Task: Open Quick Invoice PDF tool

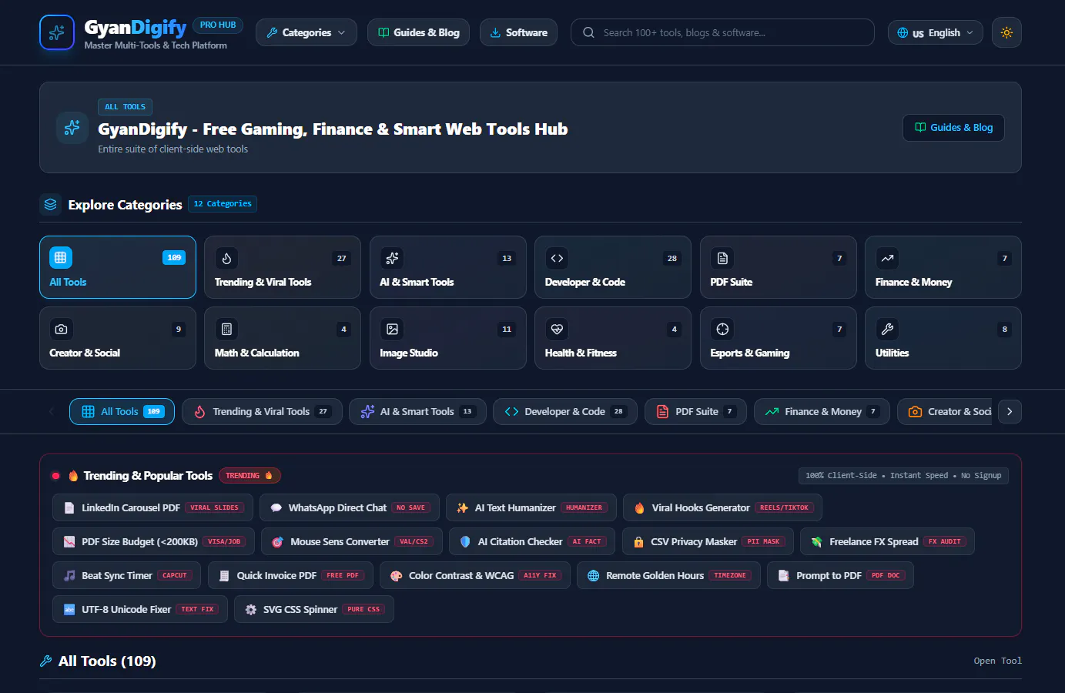Action: 290,576
